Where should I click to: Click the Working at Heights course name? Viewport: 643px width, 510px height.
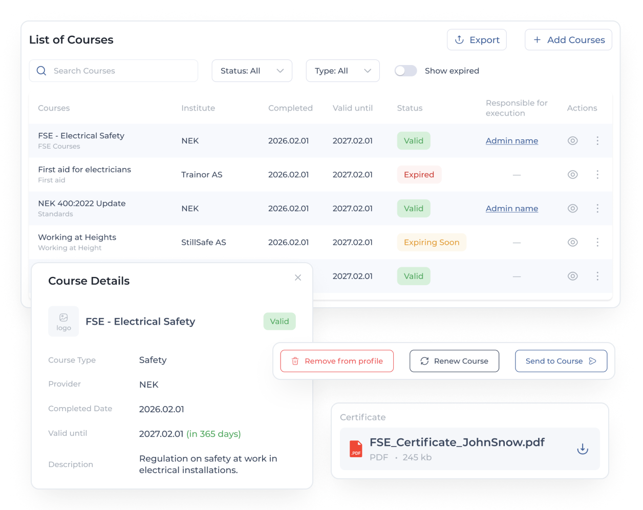[x=77, y=237]
